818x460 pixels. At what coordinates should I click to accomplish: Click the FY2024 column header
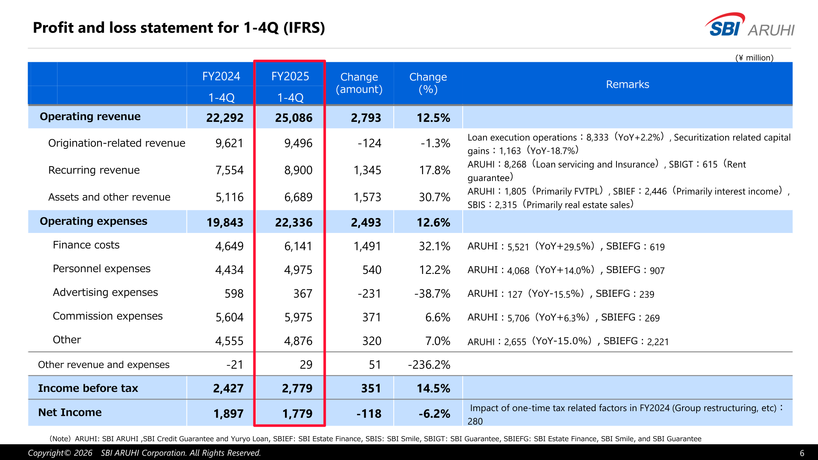click(x=221, y=76)
